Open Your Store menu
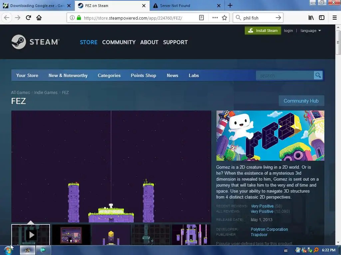The image size is (341, 255). [27, 75]
